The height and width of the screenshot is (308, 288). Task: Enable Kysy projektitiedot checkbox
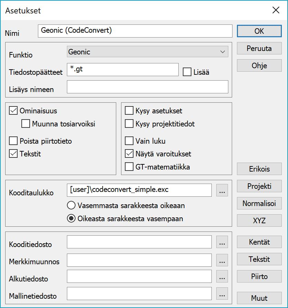pyautogui.click(x=129, y=124)
